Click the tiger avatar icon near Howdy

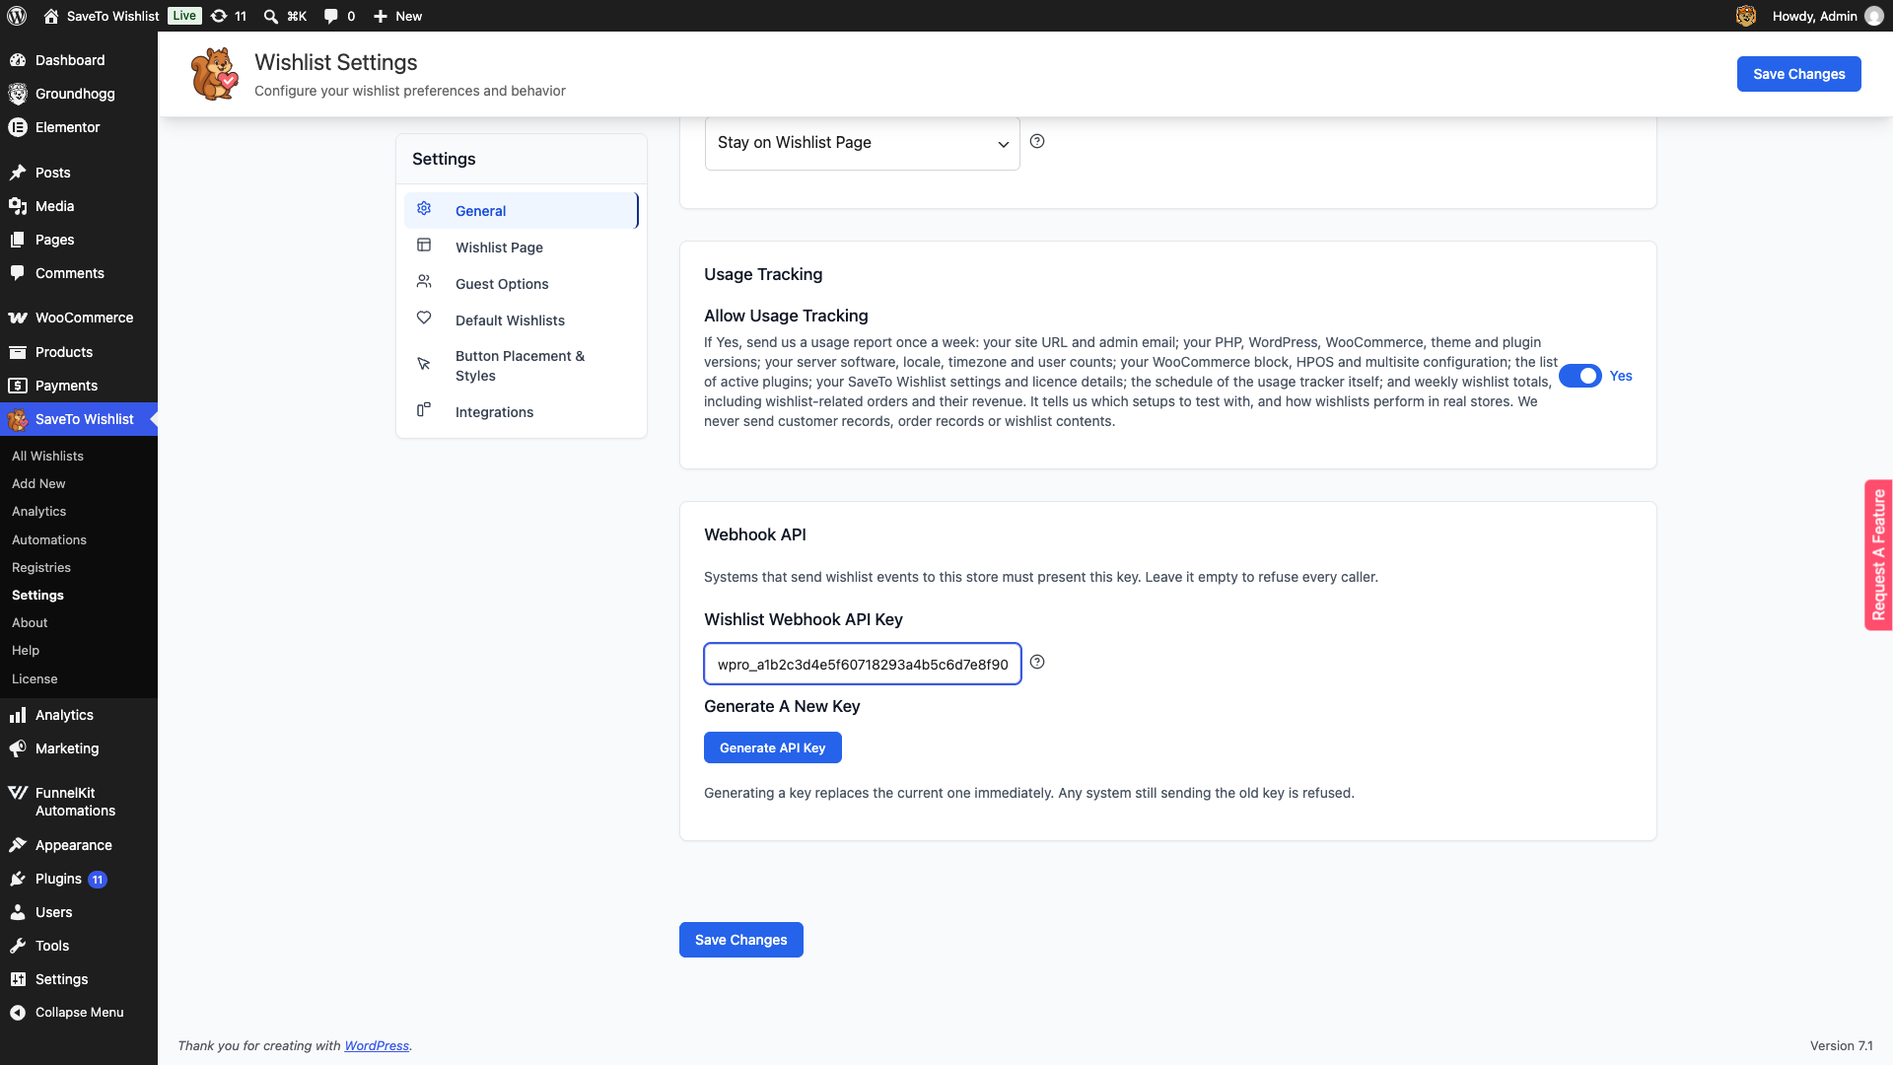click(1746, 16)
